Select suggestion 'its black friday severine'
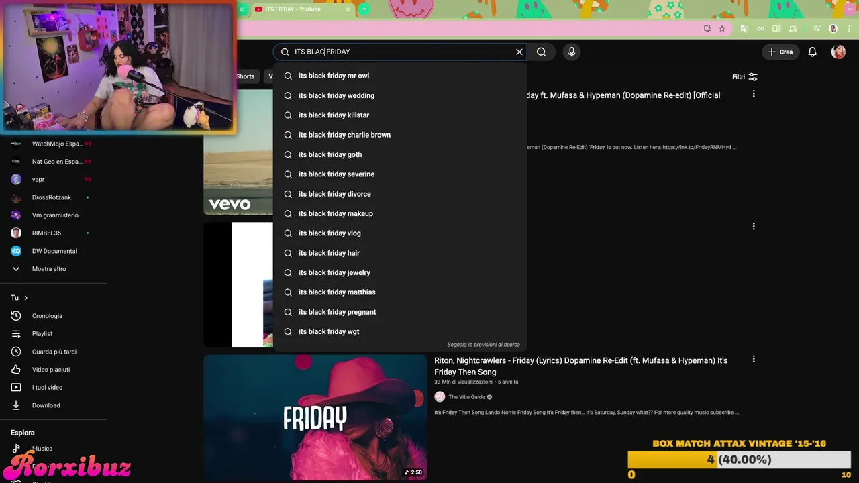 (x=400, y=174)
